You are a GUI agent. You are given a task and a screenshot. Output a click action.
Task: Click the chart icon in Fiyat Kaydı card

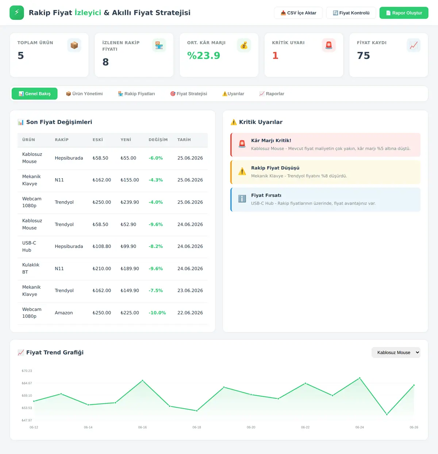tap(414, 45)
